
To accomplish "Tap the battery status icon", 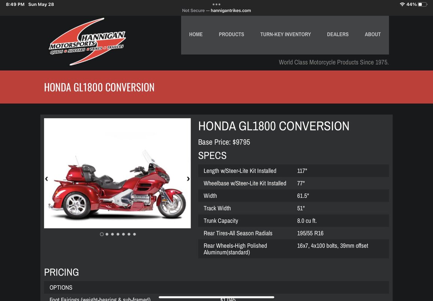I will pyautogui.click(x=422, y=5).
